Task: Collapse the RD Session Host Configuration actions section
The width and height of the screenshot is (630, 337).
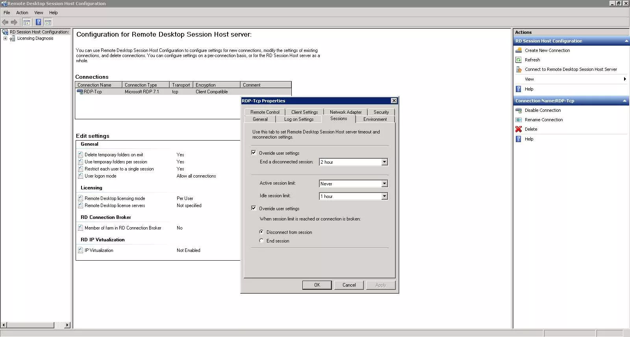Action: (626, 41)
